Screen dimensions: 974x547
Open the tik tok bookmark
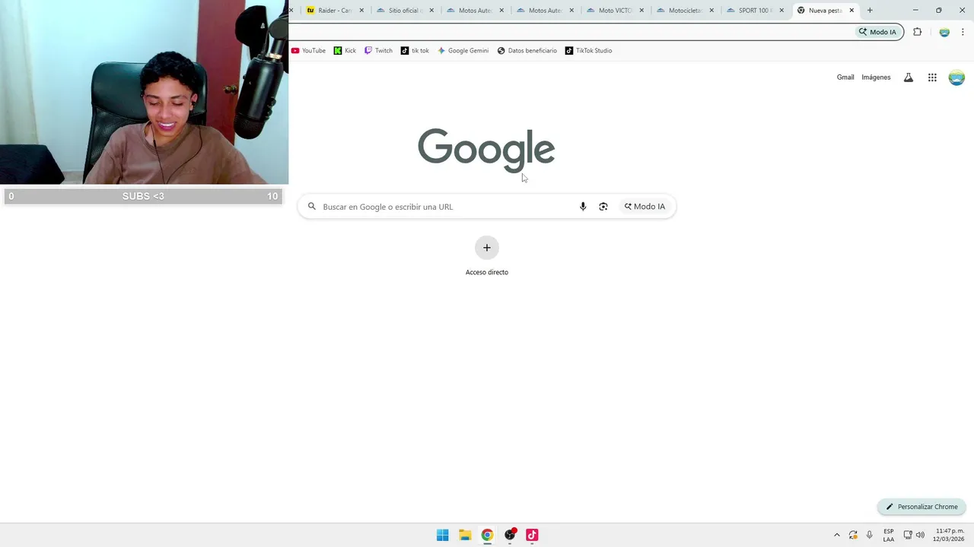(415, 51)
